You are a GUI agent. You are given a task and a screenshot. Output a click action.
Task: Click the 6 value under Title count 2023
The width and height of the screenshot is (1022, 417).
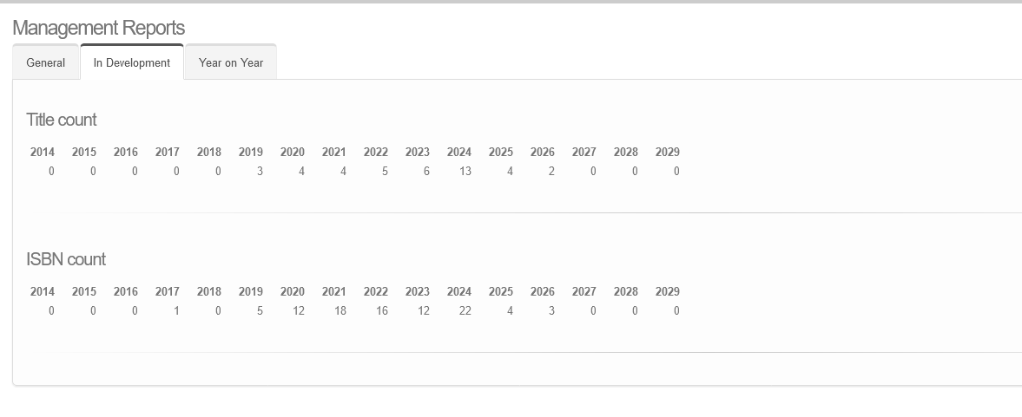coord(426,171)
